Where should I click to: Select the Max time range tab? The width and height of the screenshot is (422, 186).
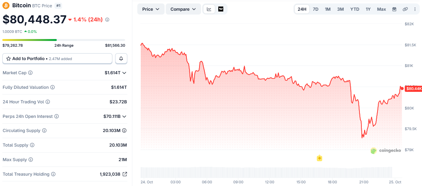coord(381,9)
